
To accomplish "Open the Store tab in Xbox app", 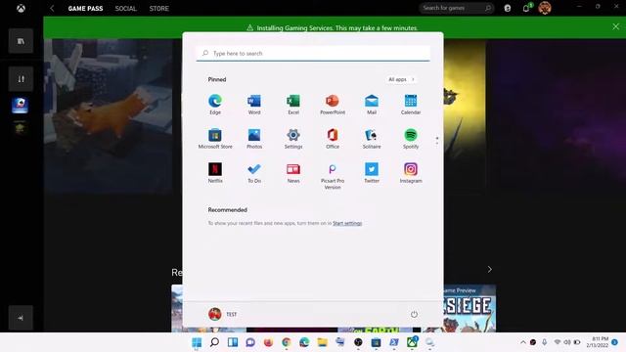I will (x=158, y=8).
